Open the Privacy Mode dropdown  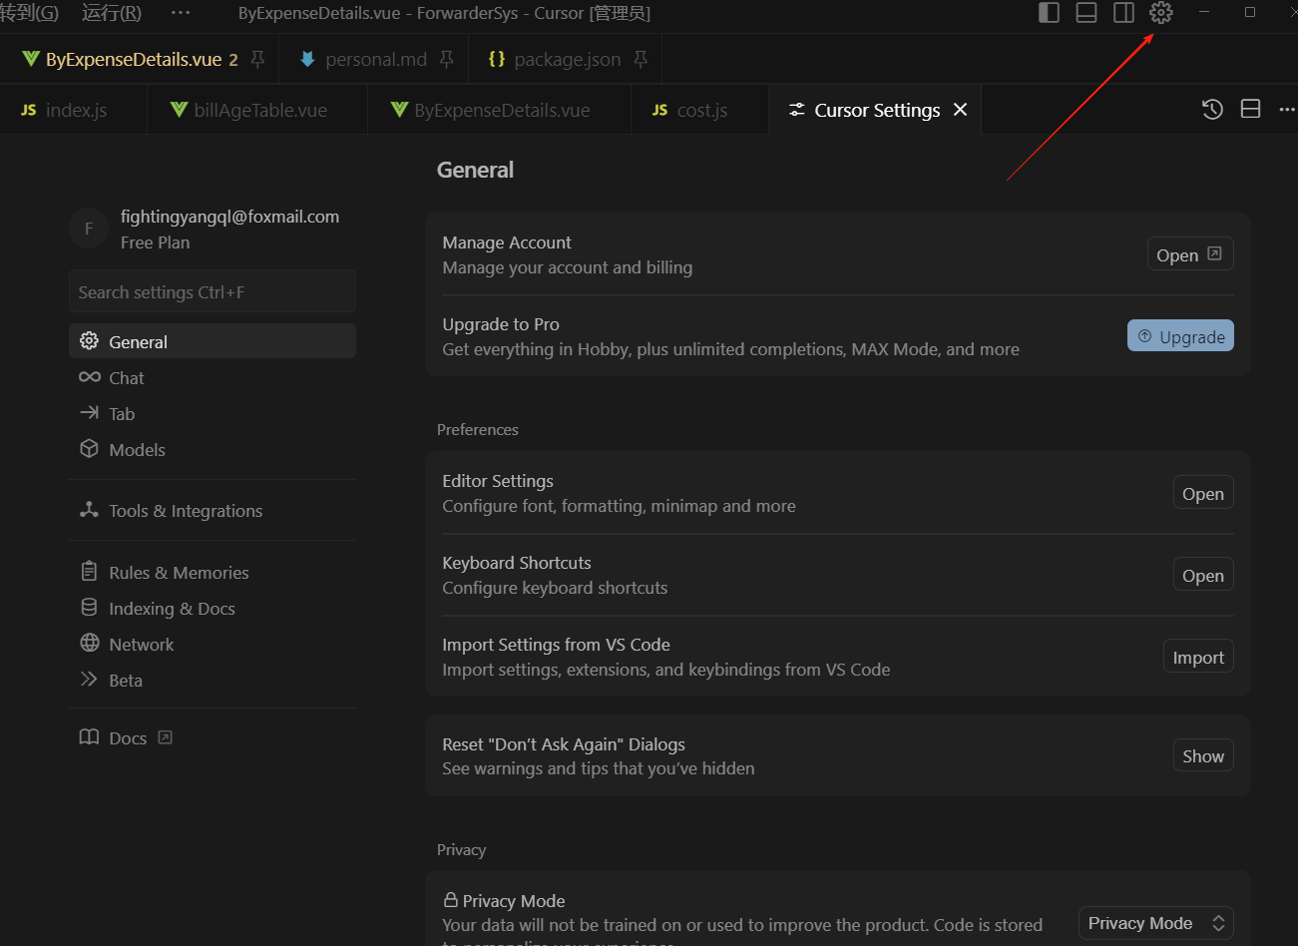1156,923
